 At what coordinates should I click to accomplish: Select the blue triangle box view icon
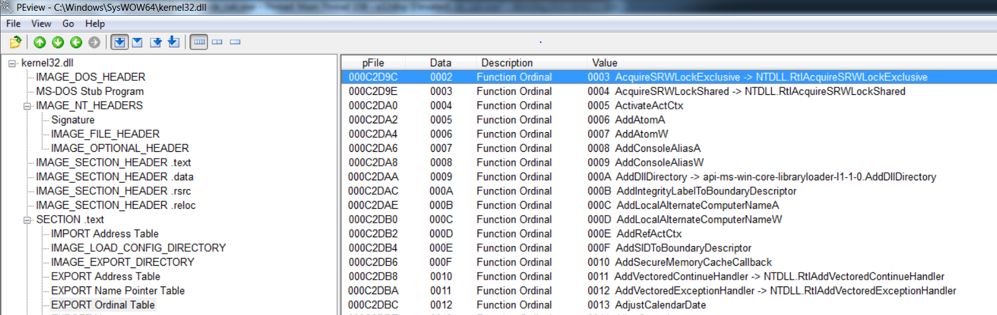[x=137, y=42]
